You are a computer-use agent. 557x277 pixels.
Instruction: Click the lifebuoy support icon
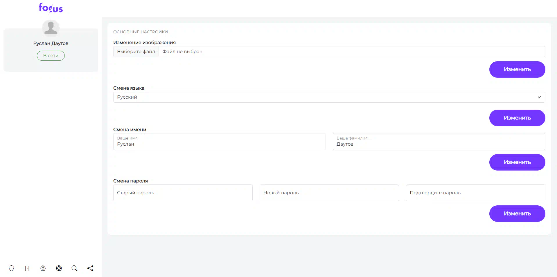pyautogui.click(x=59, y=268)
